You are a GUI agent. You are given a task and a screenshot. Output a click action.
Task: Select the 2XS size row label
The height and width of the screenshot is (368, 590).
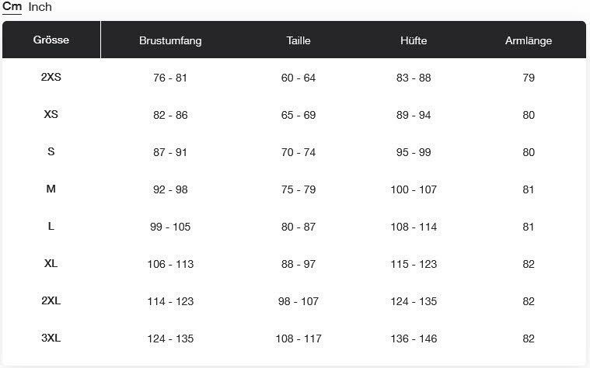point(51,77)
